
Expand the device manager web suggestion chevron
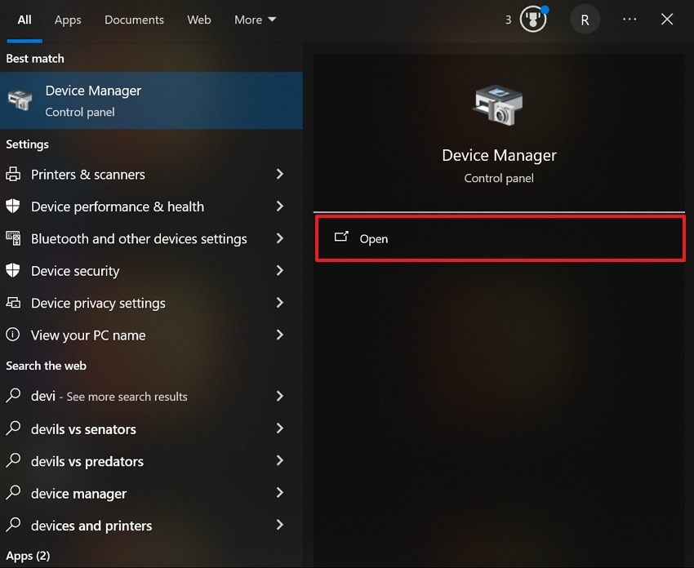280,494
